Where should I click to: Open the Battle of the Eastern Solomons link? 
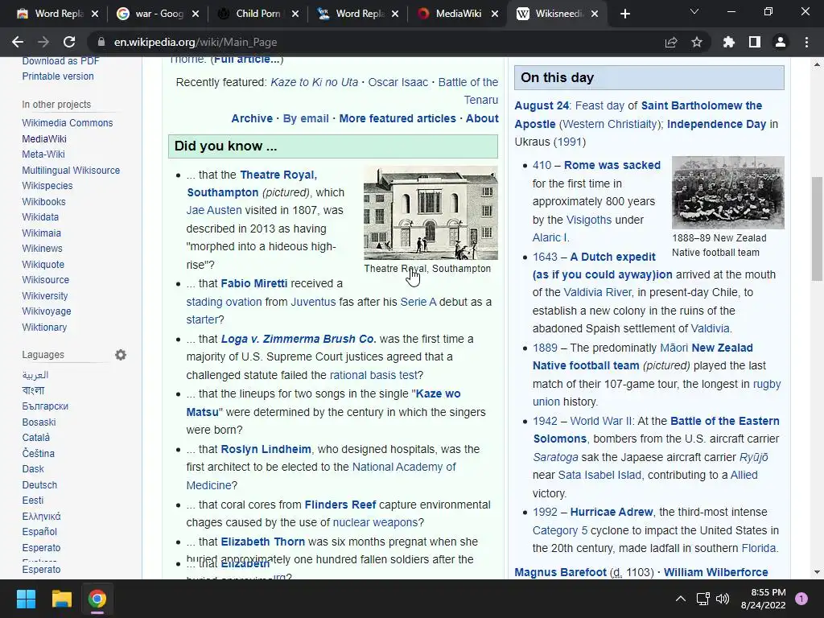[x=657, y=430]
